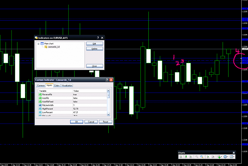The height and width of the screenshot is (166, 248).
Task: Open dropdown arrow next to Indicators icon
Action: [x=221, y=157]
